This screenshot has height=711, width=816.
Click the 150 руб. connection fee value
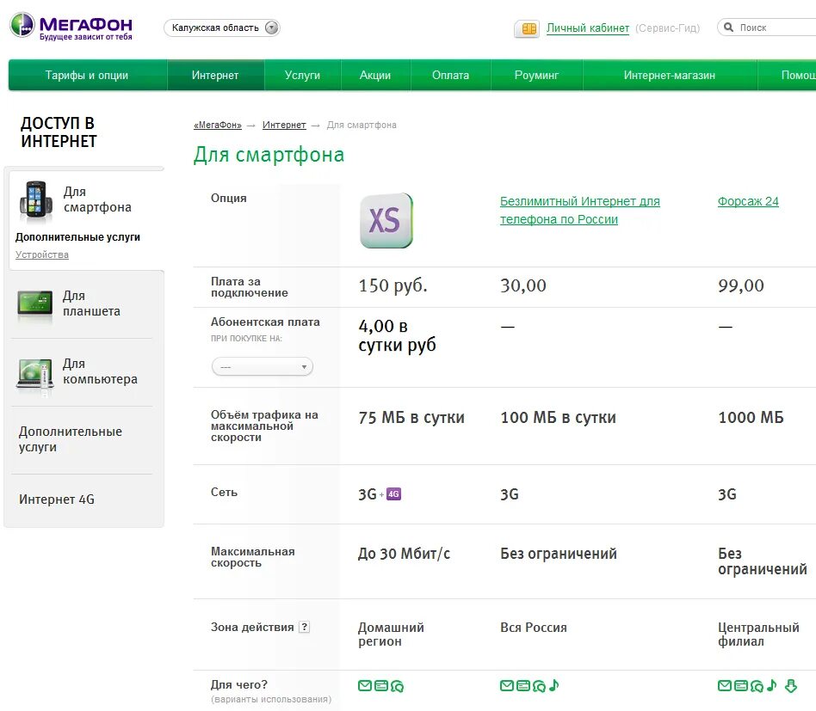[x=393, y=285]
